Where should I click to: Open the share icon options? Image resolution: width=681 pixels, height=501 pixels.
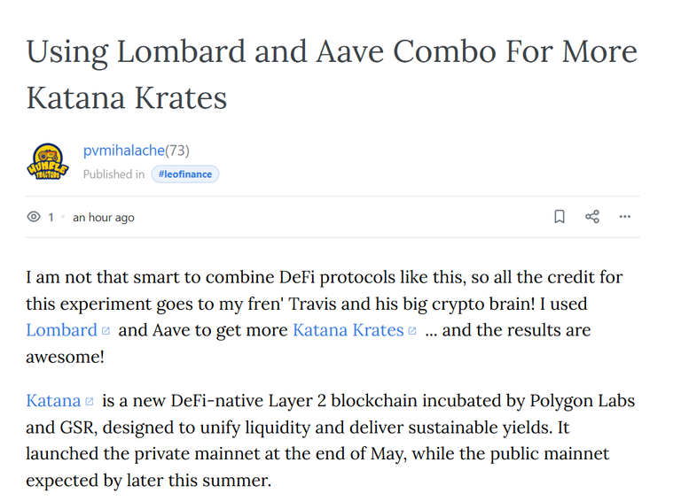click(592, 216)
